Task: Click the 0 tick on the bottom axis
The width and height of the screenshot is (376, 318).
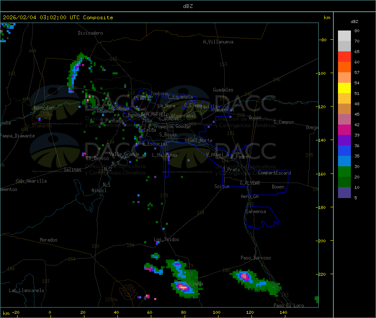Action: click(50, 312)
